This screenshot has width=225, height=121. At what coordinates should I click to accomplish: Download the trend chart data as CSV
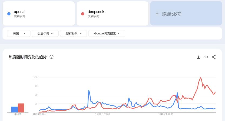(198, 57)
